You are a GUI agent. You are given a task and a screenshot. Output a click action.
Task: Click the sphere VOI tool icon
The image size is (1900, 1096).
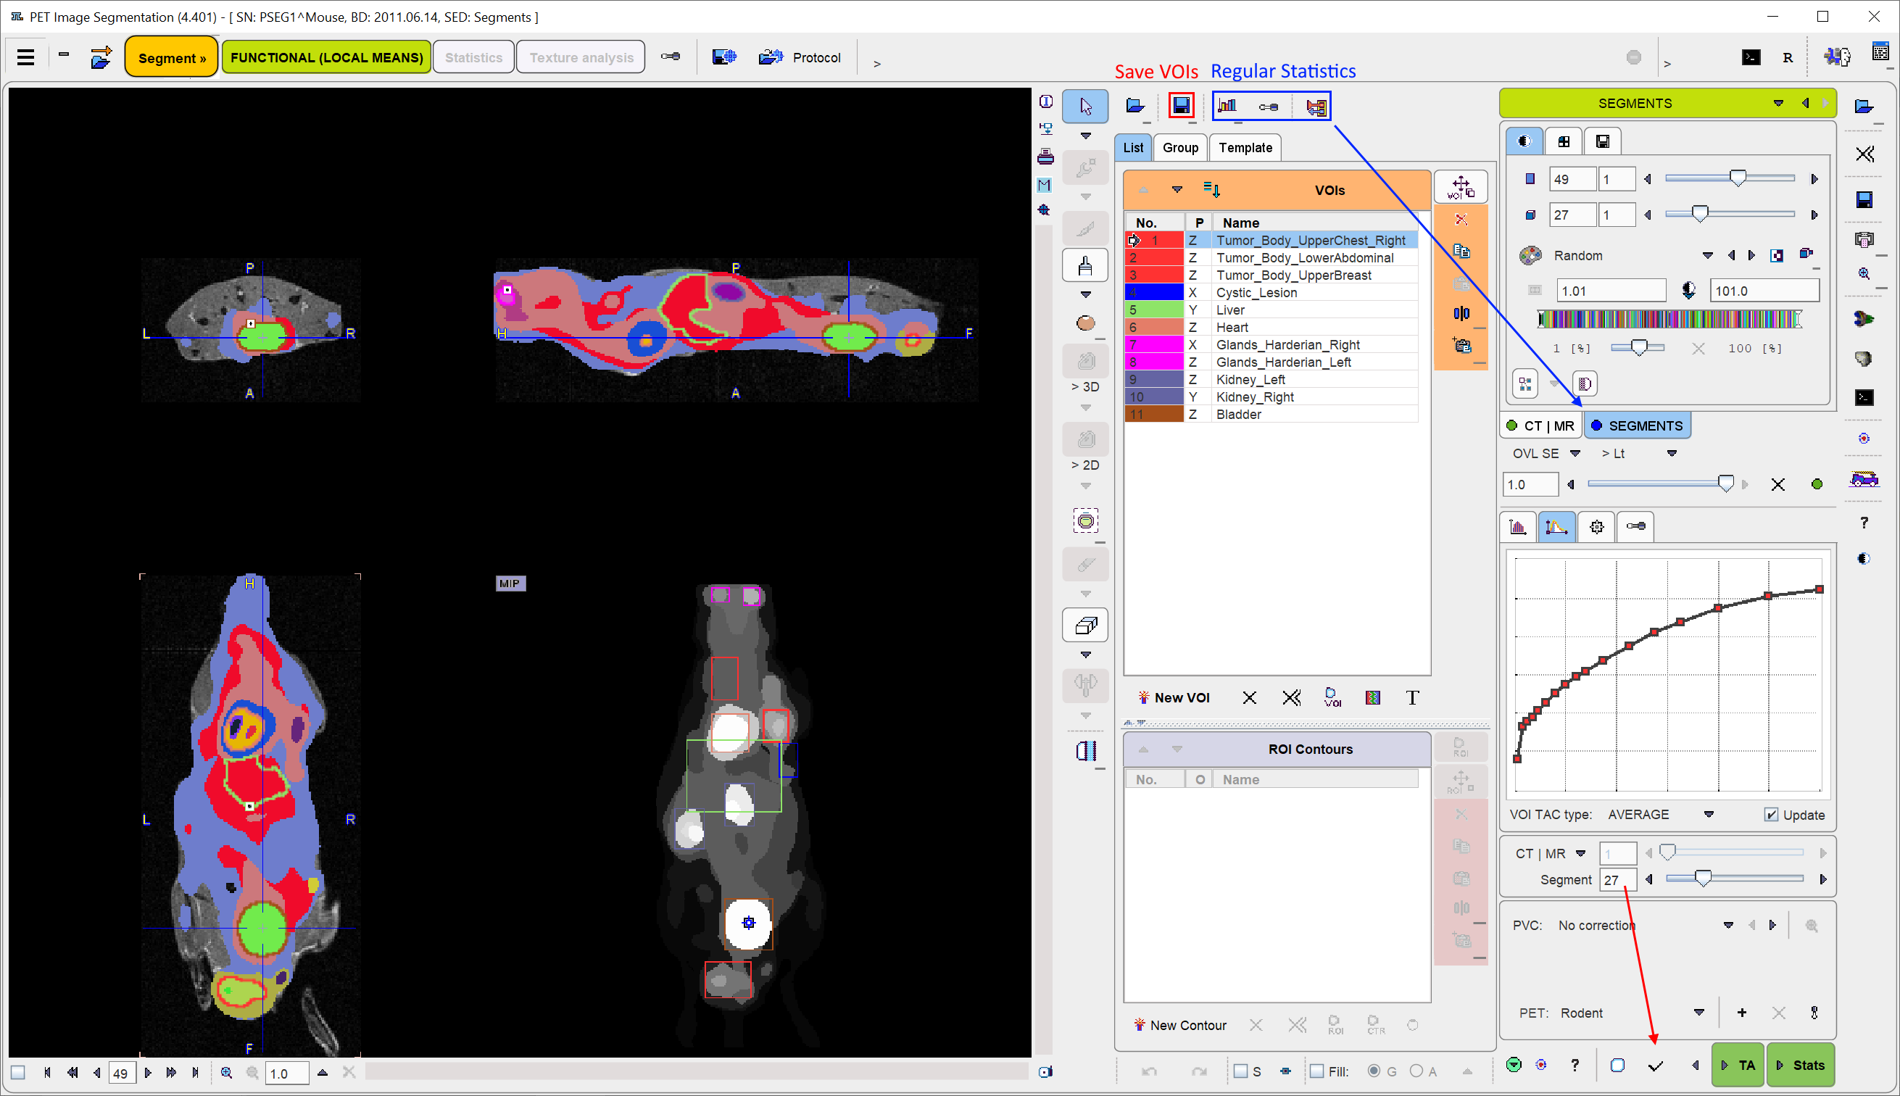1084,323
